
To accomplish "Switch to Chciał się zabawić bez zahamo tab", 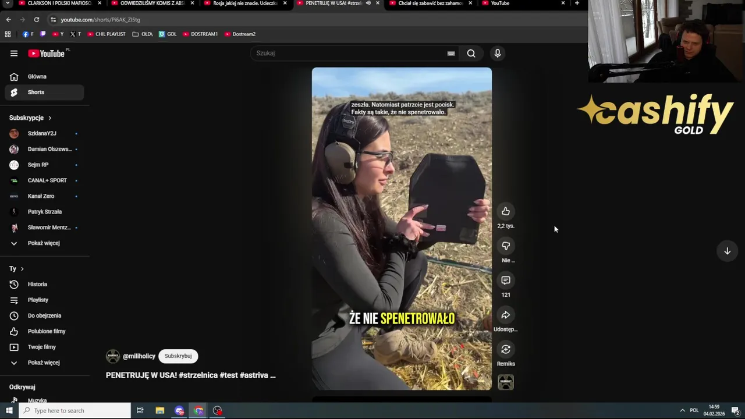I will [431, 3].
